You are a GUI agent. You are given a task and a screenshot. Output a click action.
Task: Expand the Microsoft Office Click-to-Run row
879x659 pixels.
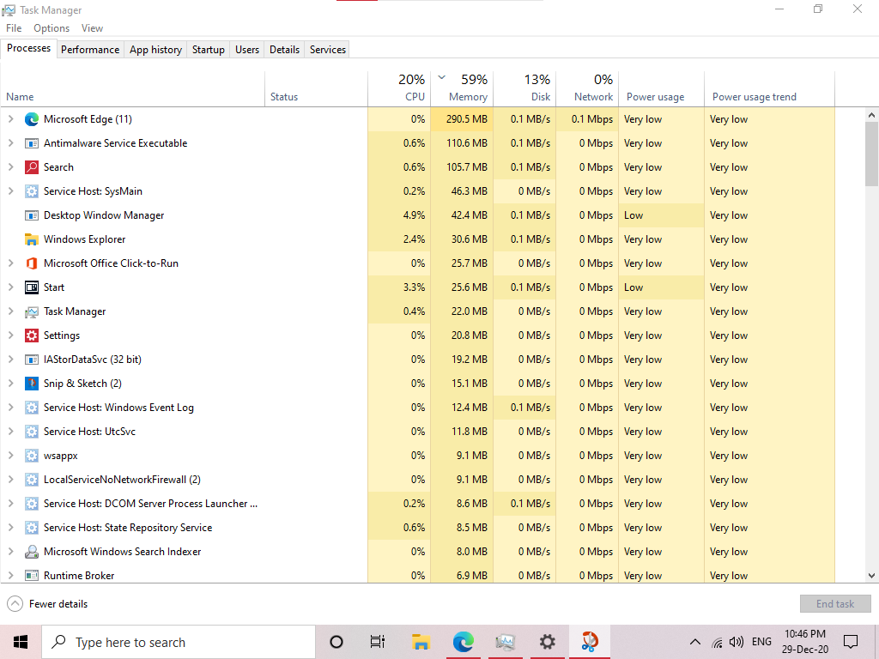10,263
